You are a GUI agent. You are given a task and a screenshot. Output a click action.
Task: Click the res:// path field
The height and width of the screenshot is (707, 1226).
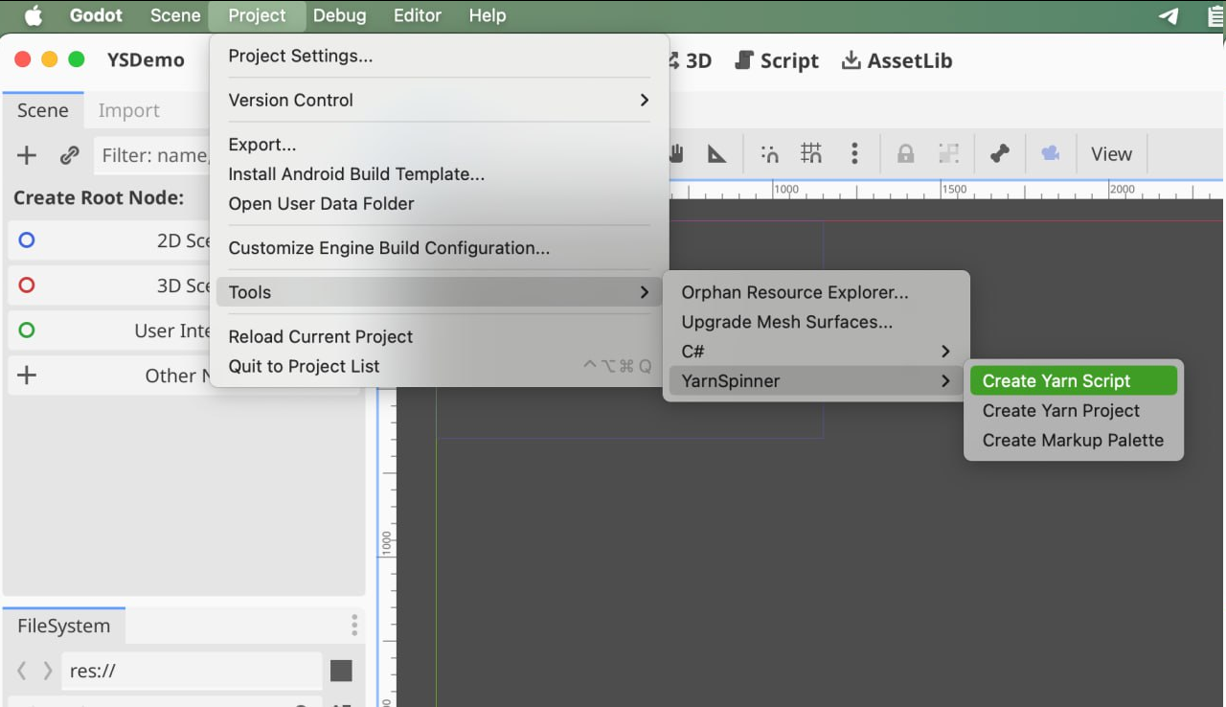[192, 671]
